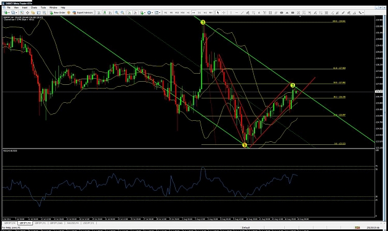388x231 pixels.
Task: Open MetaEditor from the toolbar
Action: (68, 12)
